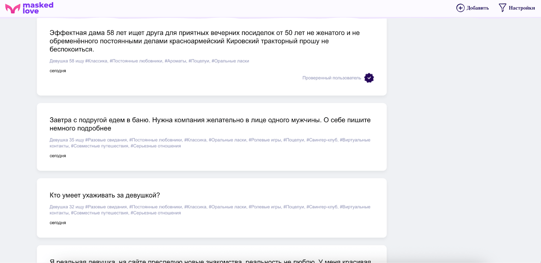Click сегодня date under Кто умеет ухаживать

point(58,223)
